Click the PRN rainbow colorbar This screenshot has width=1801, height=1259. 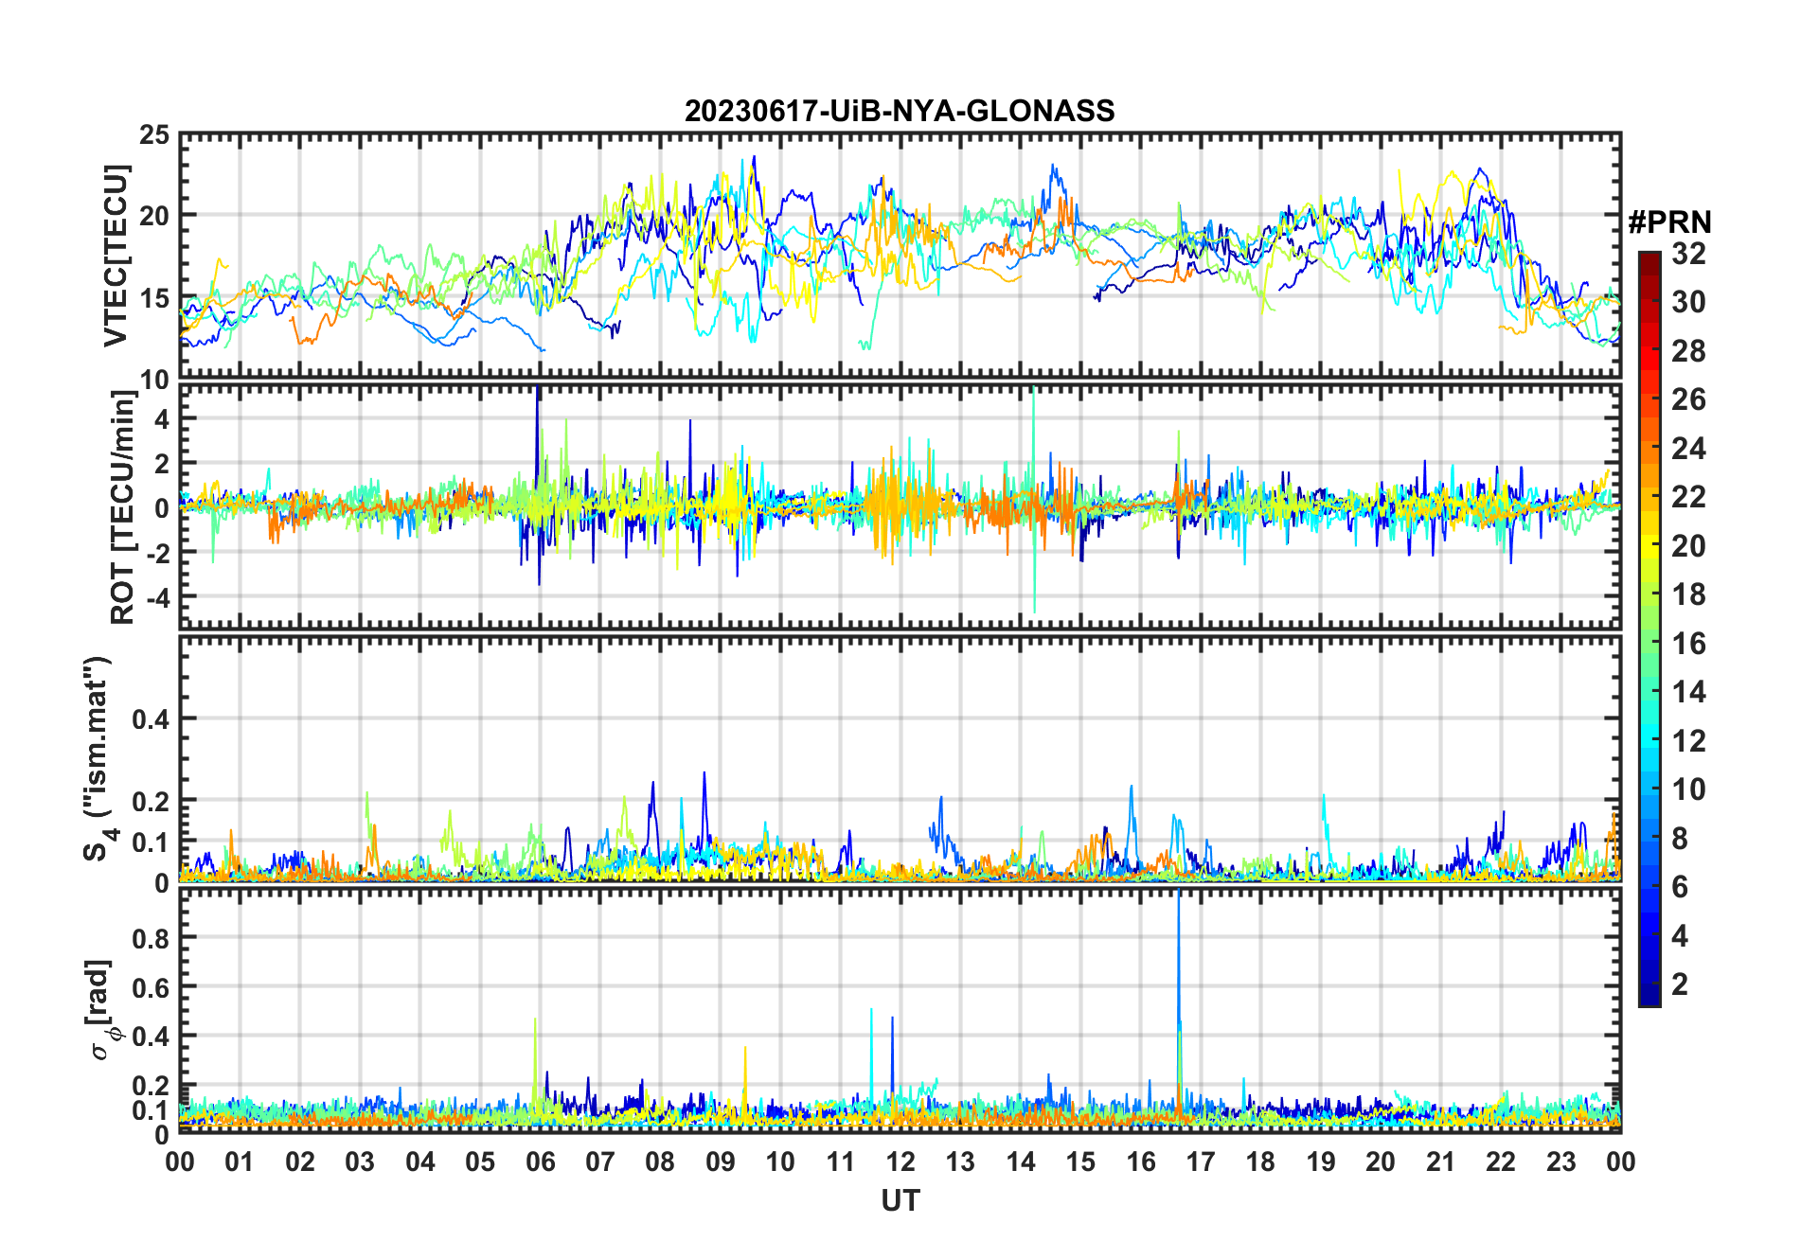click(1649, 629)
